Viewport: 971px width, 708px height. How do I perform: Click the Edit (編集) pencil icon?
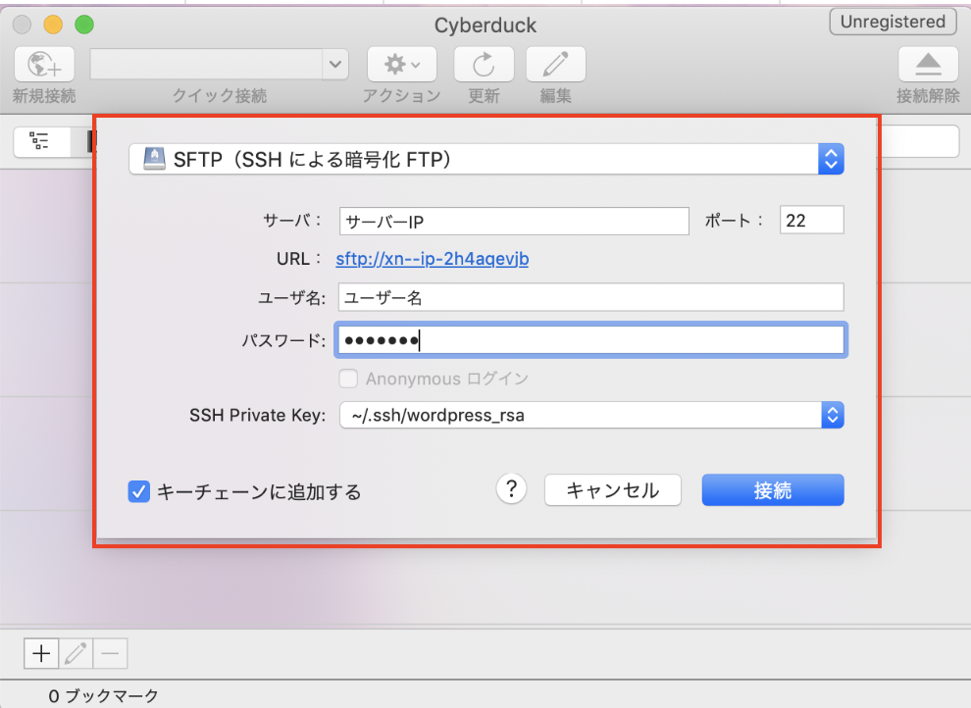coord(555,65)
